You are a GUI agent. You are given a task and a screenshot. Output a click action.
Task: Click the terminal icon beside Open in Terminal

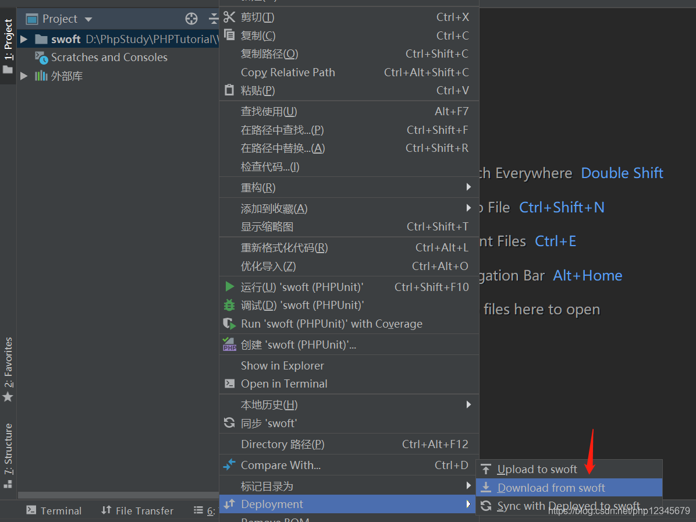pos(229,383)
